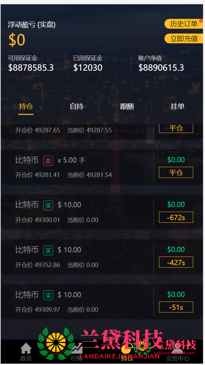Viewport: 205px width, 365px height.
Task: Click 立即充值 to recharge now
Action: (183, 38)
